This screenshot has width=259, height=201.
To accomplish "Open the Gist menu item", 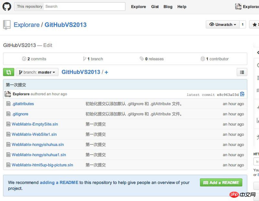I will (x=155, y=7).
